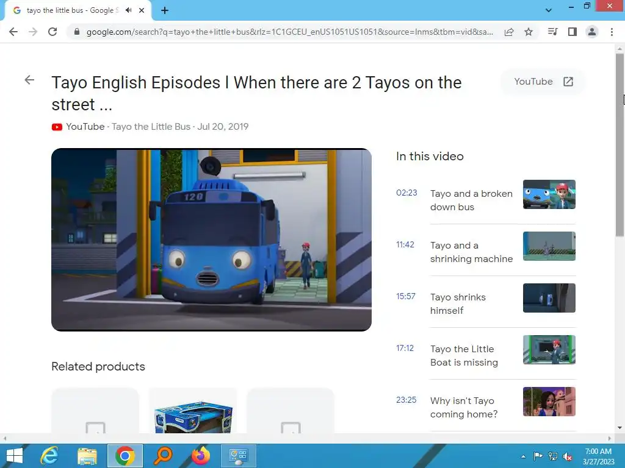Go back using browser back arrow
Image resolution: width=625 pixels, height=468 pixels.
pyautogui.click(x=13, y=32)
